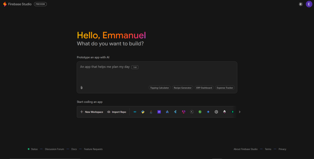Select the Gemini blue sparkle template icon
314x159 pixels.
click(208, 112)
